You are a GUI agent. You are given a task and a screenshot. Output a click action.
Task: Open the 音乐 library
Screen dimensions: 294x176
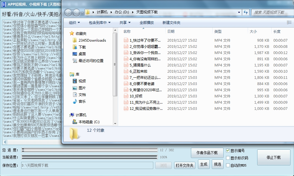[x=79, y=101]
